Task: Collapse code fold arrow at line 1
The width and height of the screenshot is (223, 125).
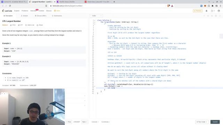Action: [95, 20]
